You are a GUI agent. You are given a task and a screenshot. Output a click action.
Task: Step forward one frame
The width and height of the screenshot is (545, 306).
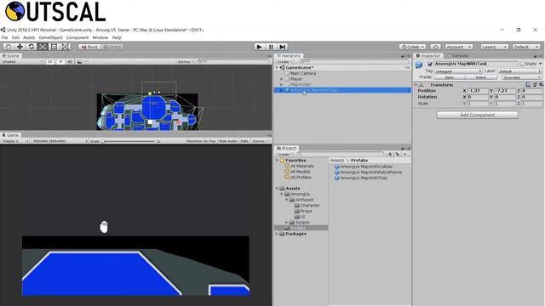click(x=282, y=47)
